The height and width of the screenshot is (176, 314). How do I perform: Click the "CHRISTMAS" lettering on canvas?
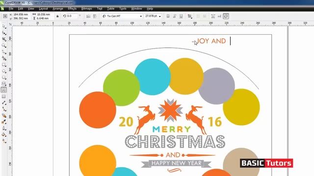click(175, 142)
